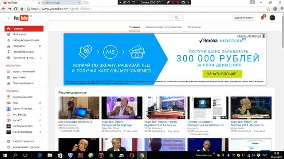The image size is (284, 159).
Task: Click Закрыть объявление link
Action: [249, 36]
